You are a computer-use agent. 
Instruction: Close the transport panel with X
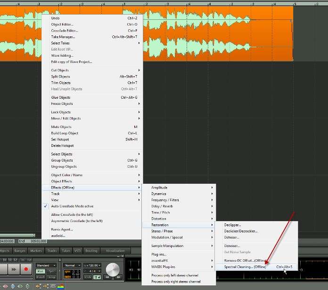(123, 256)
